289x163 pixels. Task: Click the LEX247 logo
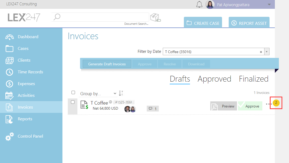pyautogui.click(x=24, y=18)
